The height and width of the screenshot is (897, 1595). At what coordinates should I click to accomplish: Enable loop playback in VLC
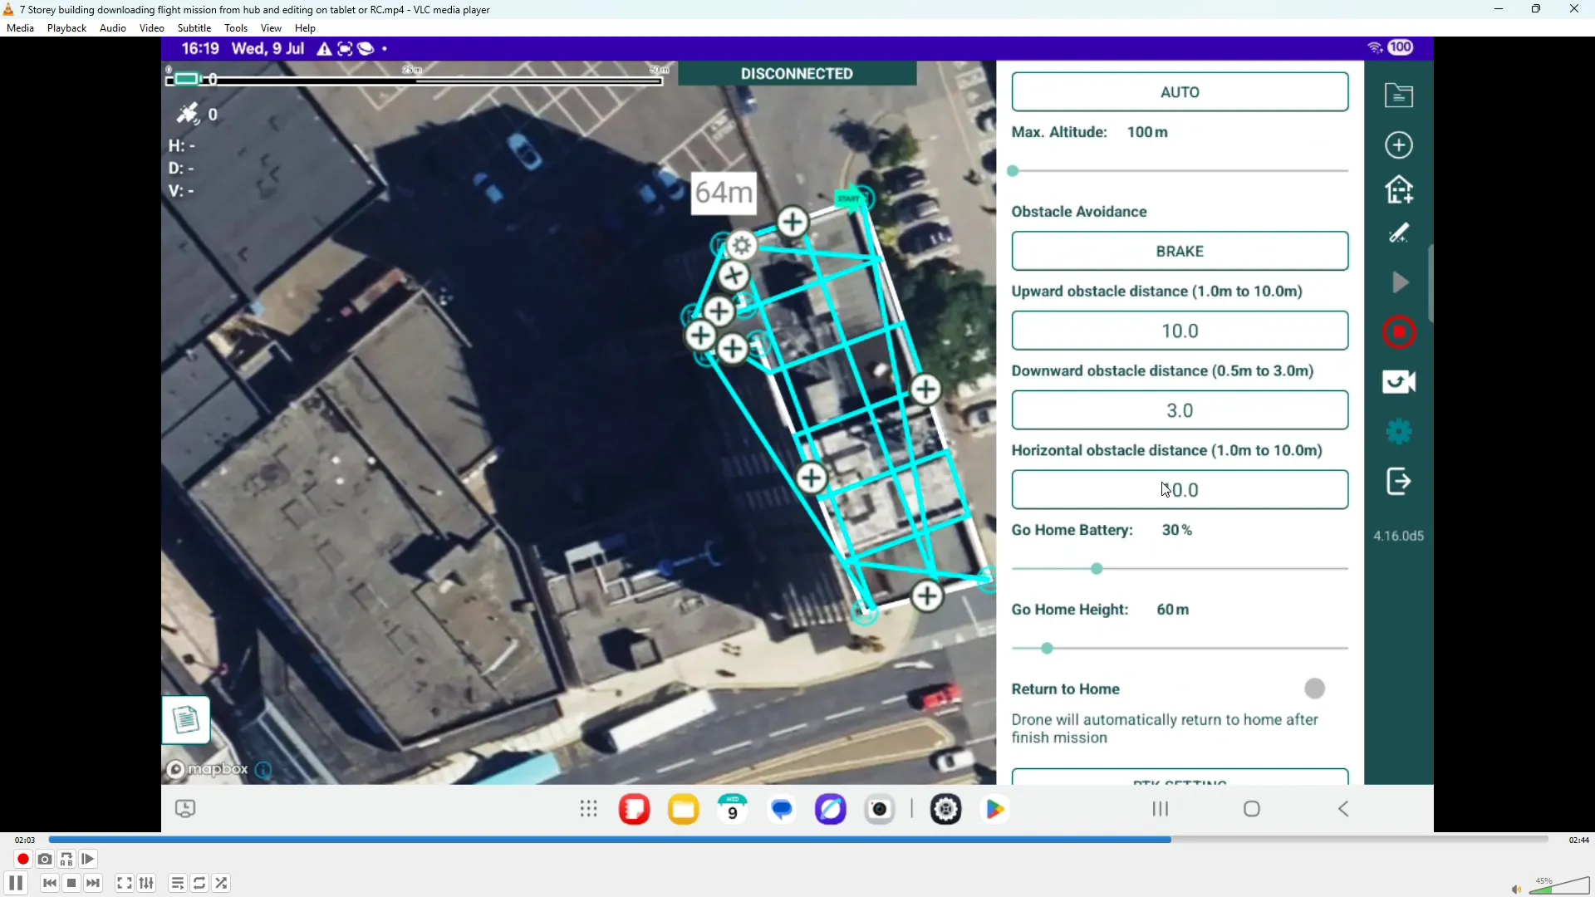pos(199,883)
